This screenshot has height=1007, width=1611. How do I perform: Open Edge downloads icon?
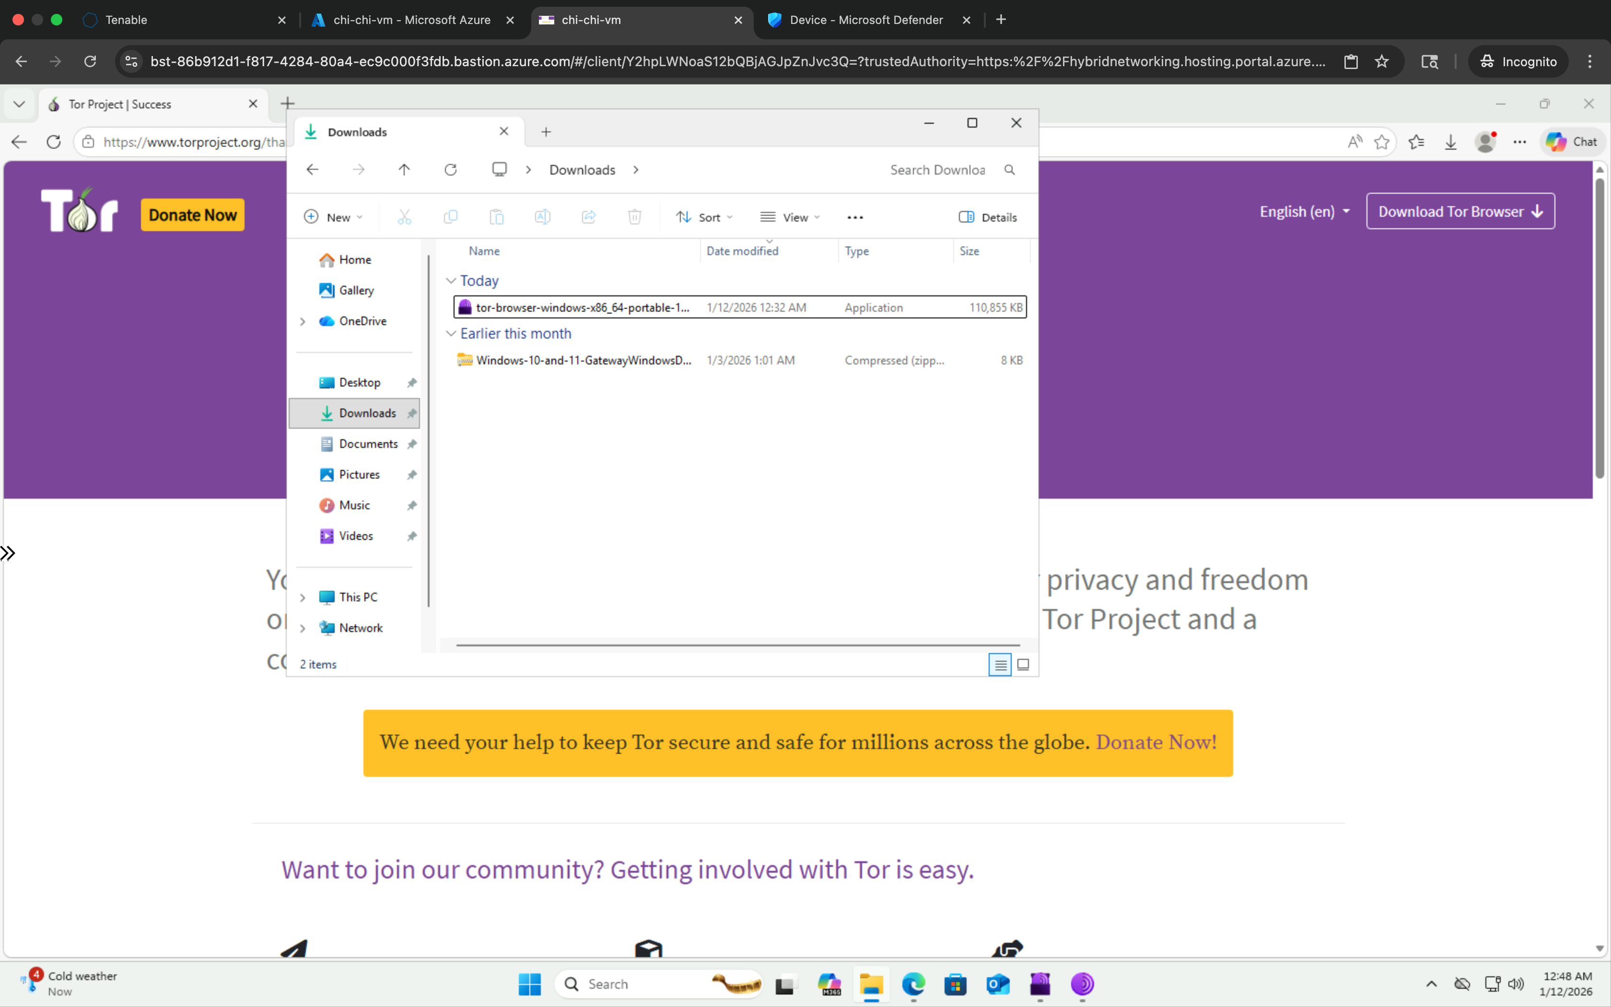pyautogui.click(x=1450, y=142)
